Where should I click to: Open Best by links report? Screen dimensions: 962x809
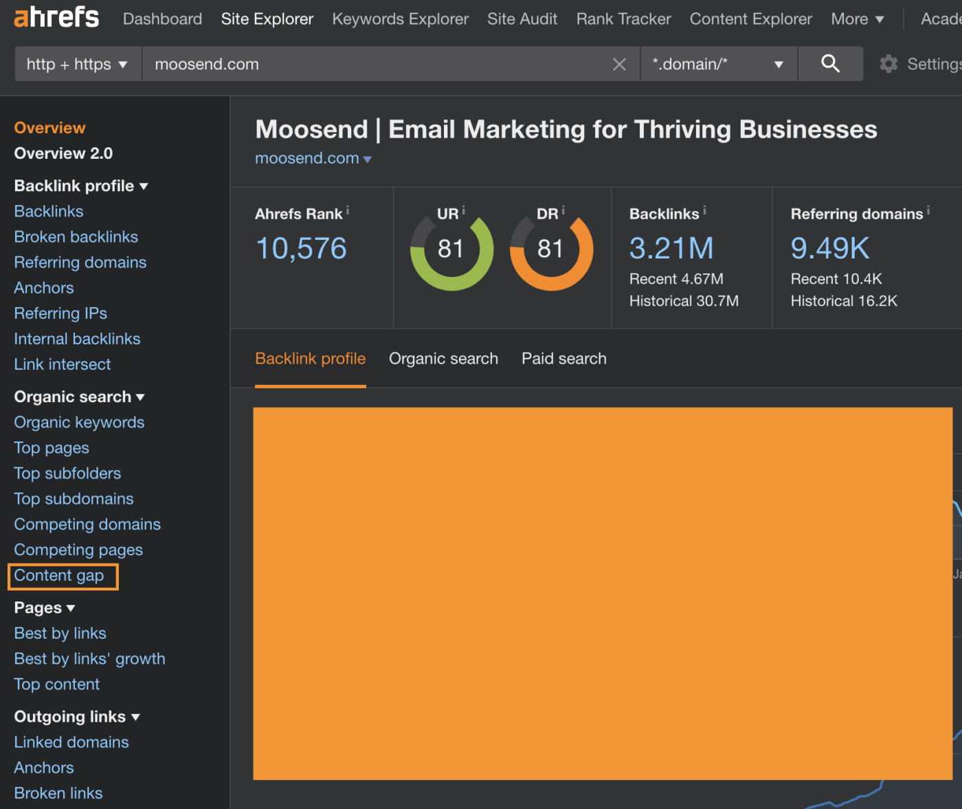click(60, 633)
